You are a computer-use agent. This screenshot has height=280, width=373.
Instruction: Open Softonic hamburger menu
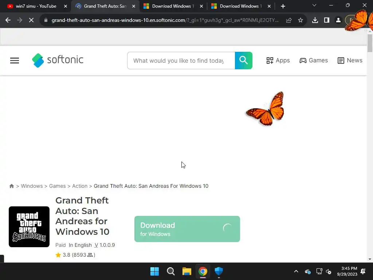point(15,61)
